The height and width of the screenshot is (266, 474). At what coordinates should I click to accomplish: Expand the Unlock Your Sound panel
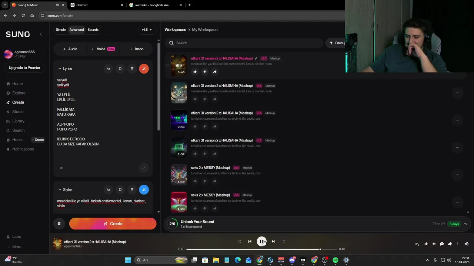pos(465,224)
